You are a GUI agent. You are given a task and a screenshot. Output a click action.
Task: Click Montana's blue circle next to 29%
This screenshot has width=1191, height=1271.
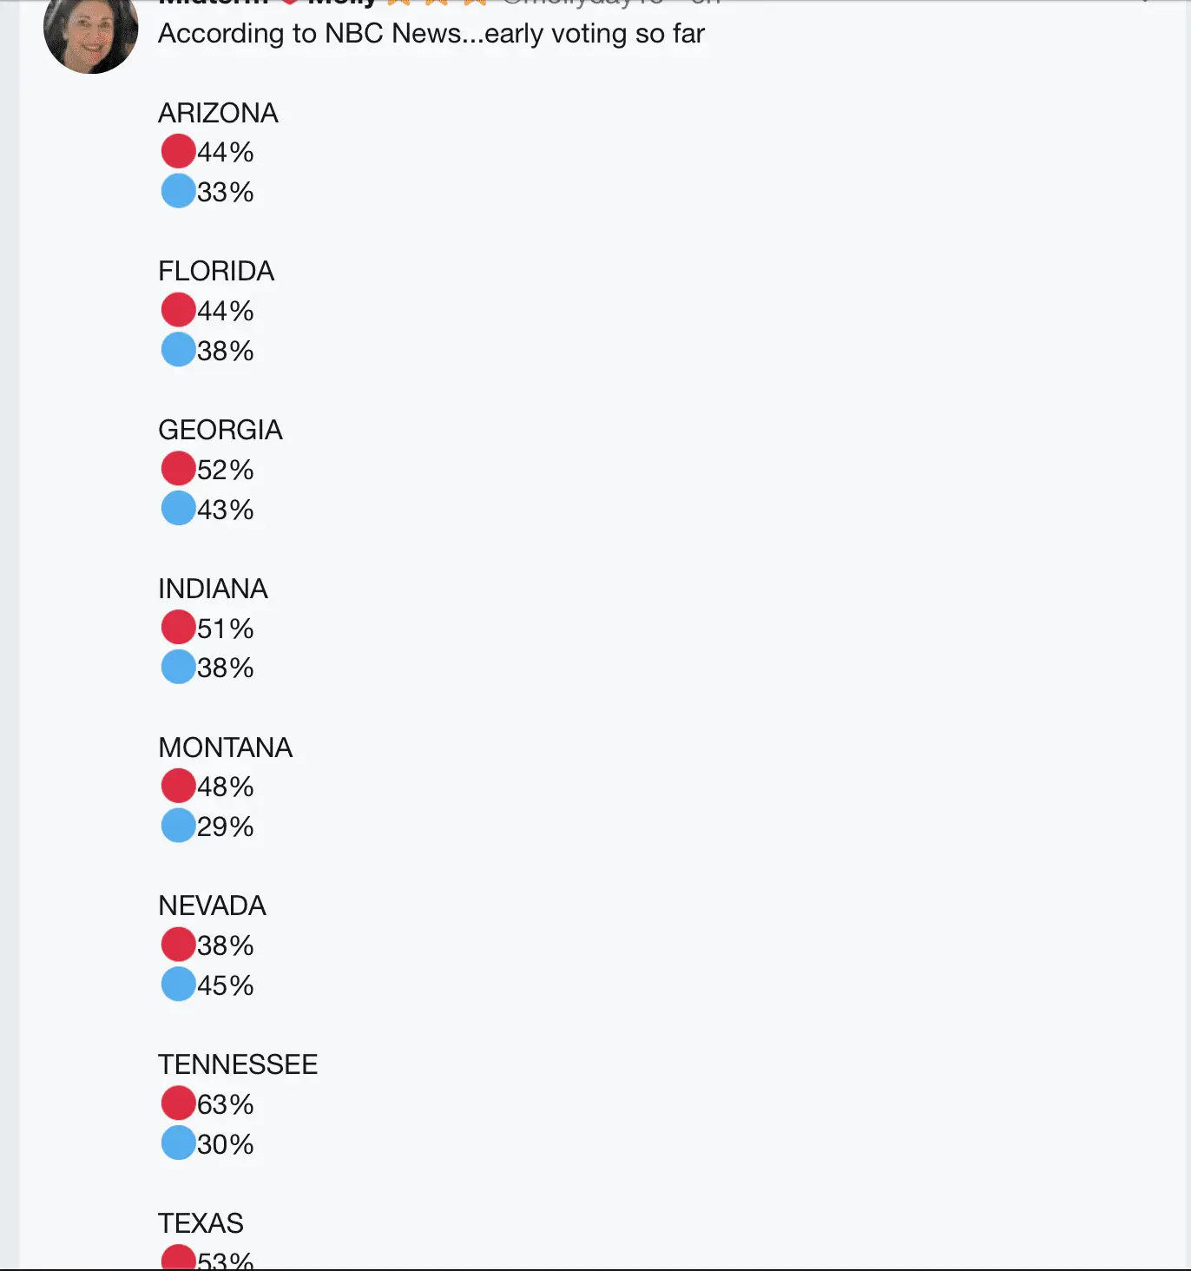178,826
